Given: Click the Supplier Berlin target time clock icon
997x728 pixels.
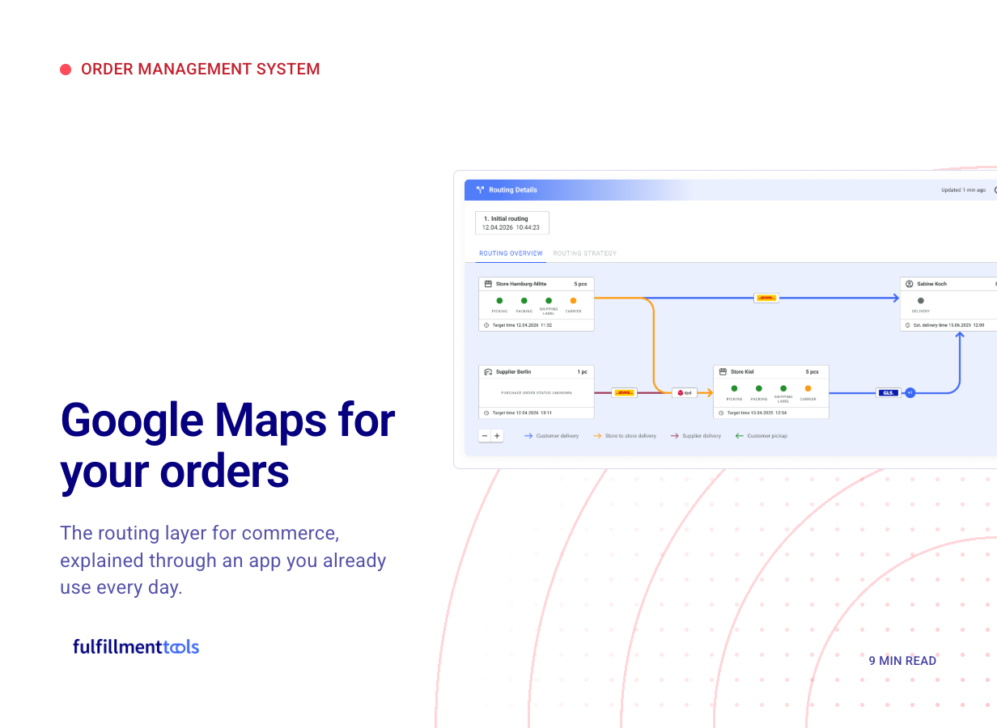Looking at the screenshot, I should (486, 413).
